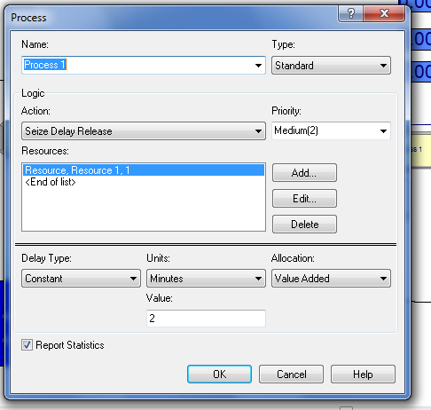Open the Name dropdown showing Process 1
The image size is (431, 410).
pyautogui.click(x=258, y=66)
